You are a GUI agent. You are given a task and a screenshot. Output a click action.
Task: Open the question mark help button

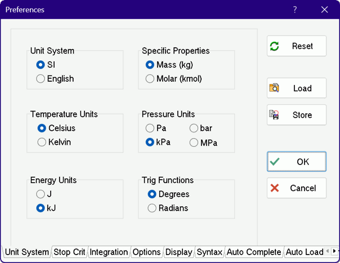[x=295, y=10]
